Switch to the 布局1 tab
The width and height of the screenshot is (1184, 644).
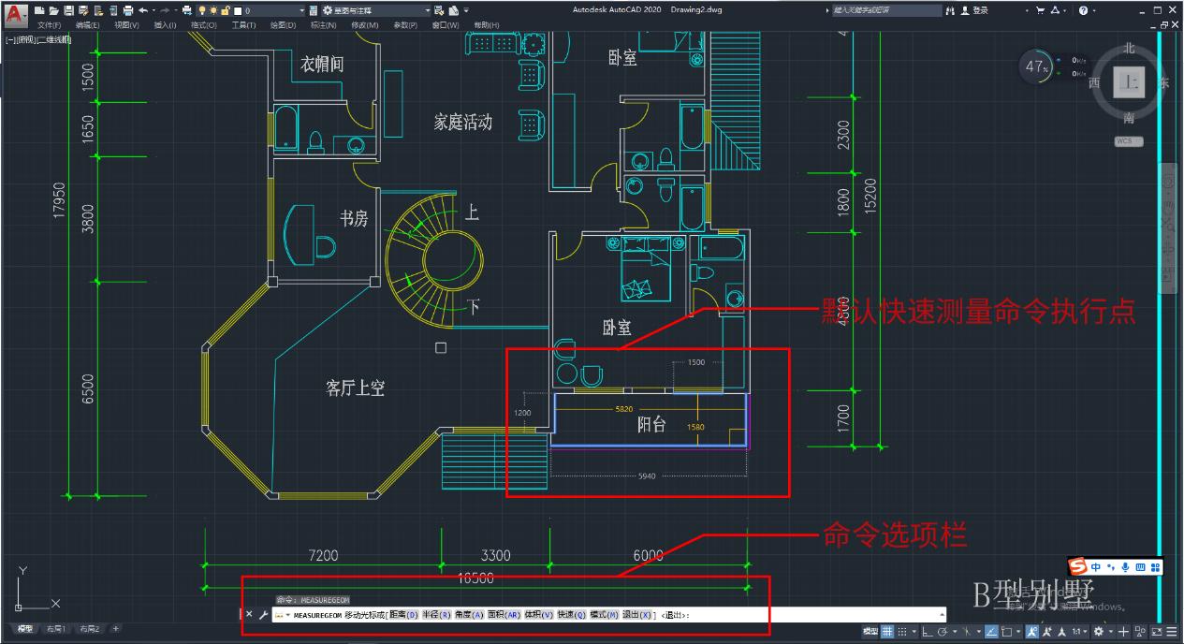pyautogui.click(x=54, y=629)
